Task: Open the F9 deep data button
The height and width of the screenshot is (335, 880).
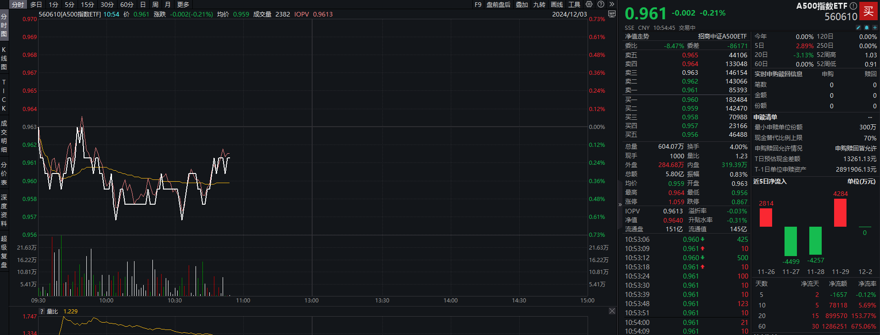Action: coord(478,5)
